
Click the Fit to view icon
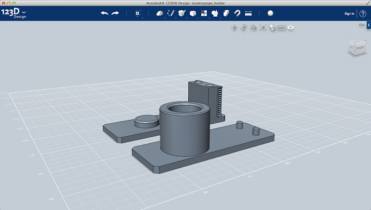[263, 28]
